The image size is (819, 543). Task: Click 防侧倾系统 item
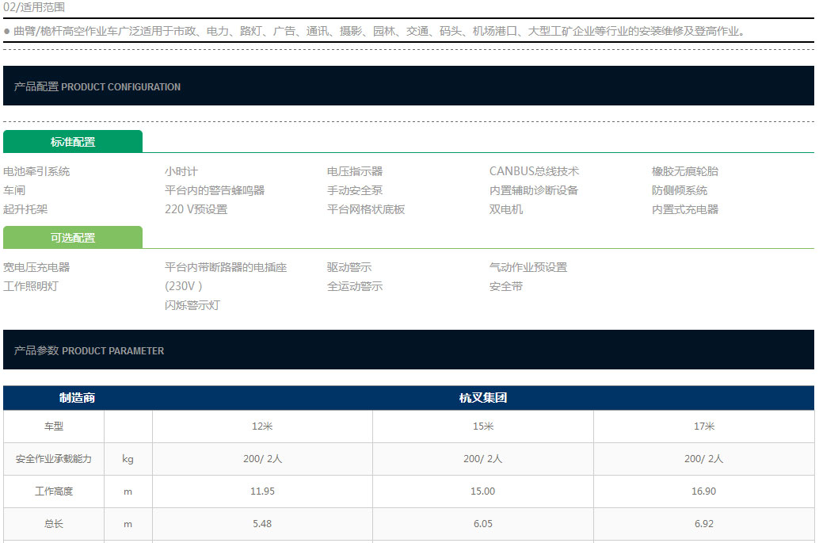pyautogui.click(x=680, y=190)
